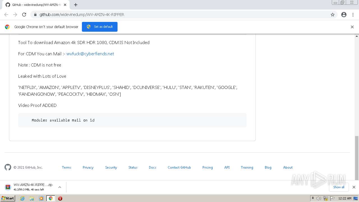Screen dimensions: 359x202
Task: Click the browser forward arrow
Action: pyautogui.click(x=15, y=15)
